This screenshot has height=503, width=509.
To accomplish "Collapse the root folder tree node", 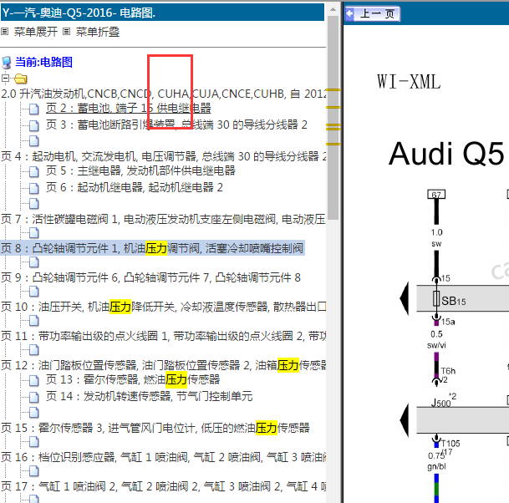I will pyautogui.click(x=5, y=79).
